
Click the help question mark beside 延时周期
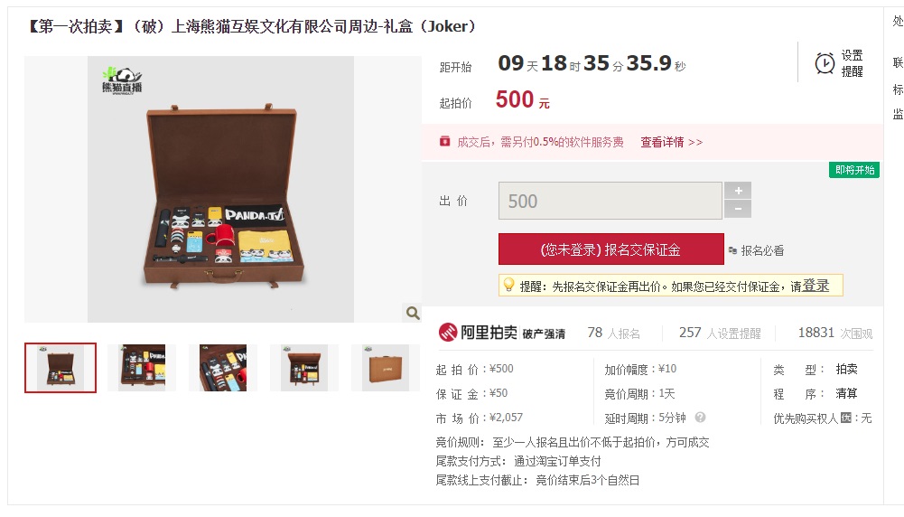pyautogui.click(x=701, y=418)
